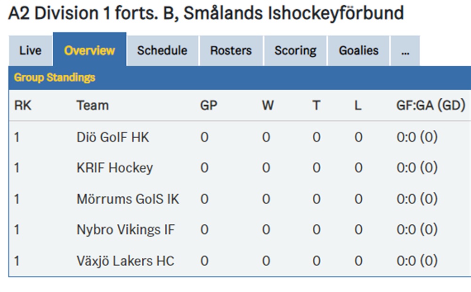
Task: Click the Group Standings header
Action: 55,78
